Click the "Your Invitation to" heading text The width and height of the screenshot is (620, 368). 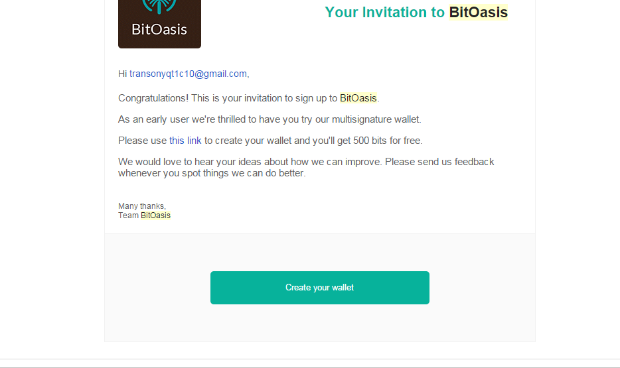[x=385, y=12]
